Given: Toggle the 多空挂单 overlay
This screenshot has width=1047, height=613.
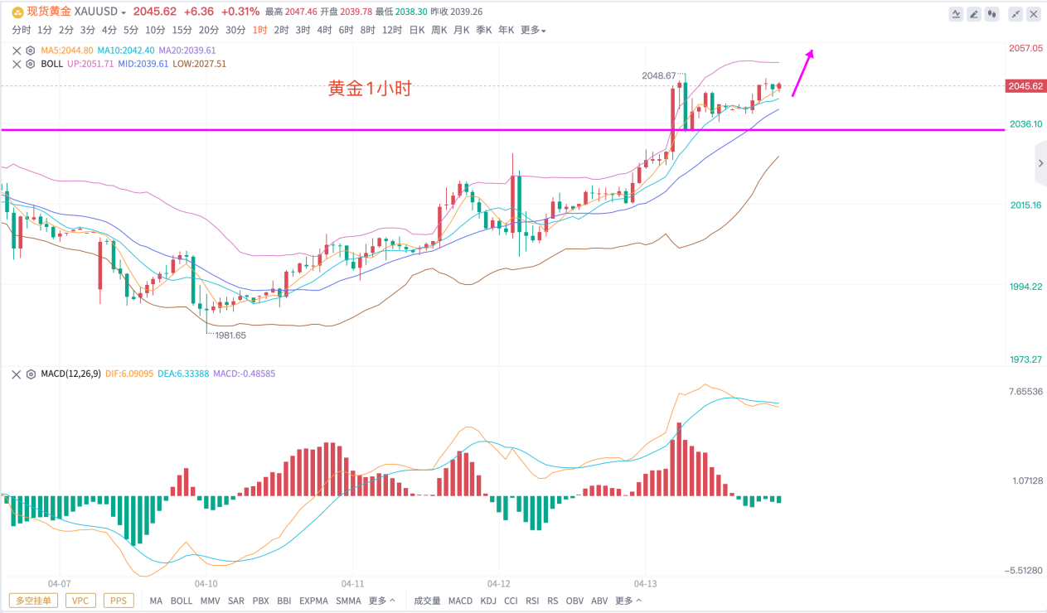Looking at the screenshot, I should click(33, 601).
